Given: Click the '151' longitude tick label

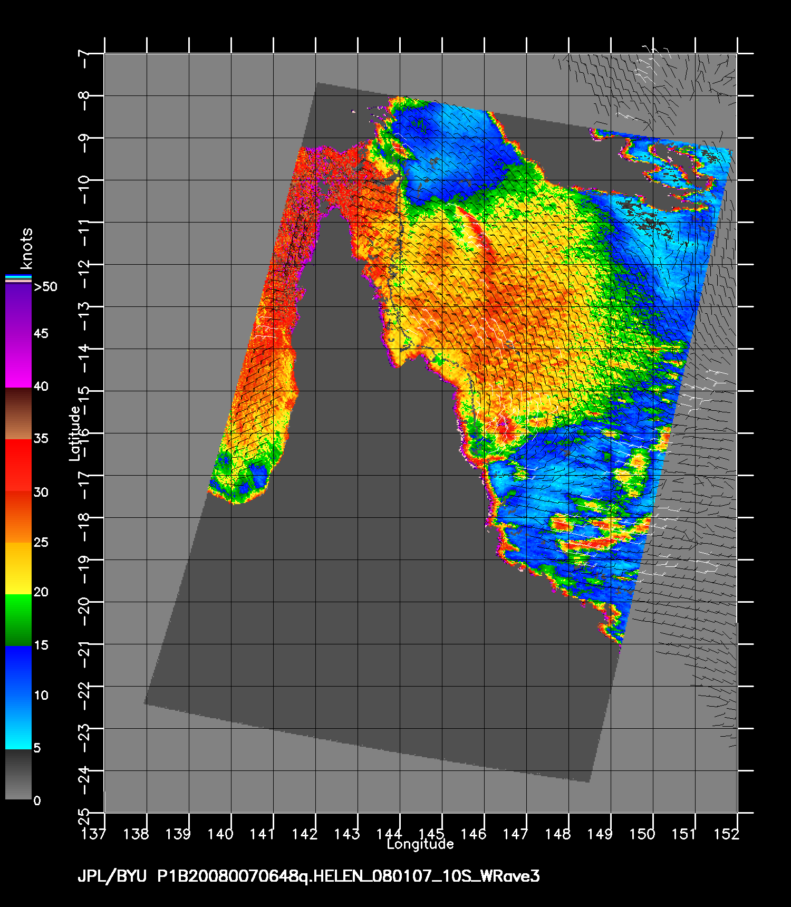Looking at the screenshot, I should click(x=684, y=834).
